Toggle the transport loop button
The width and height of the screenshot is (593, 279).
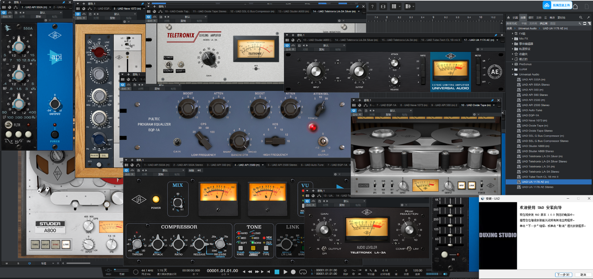[x=303, y=272]
